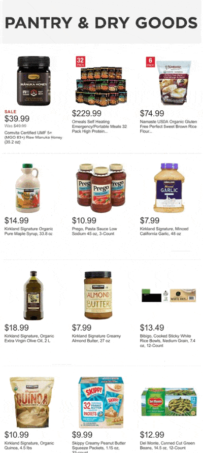
Task: Select the Namaste brown rice flour image
Action: click(174, 82)
